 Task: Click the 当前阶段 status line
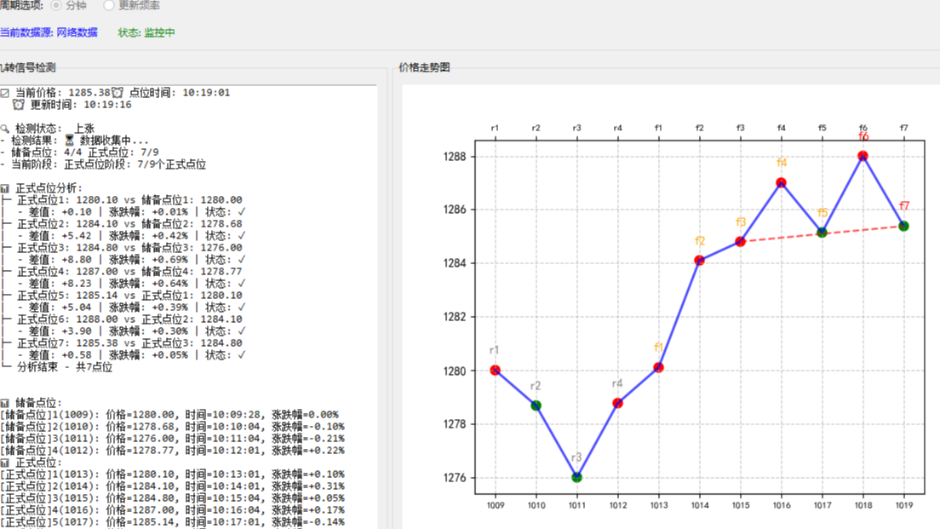coord(104,164)
